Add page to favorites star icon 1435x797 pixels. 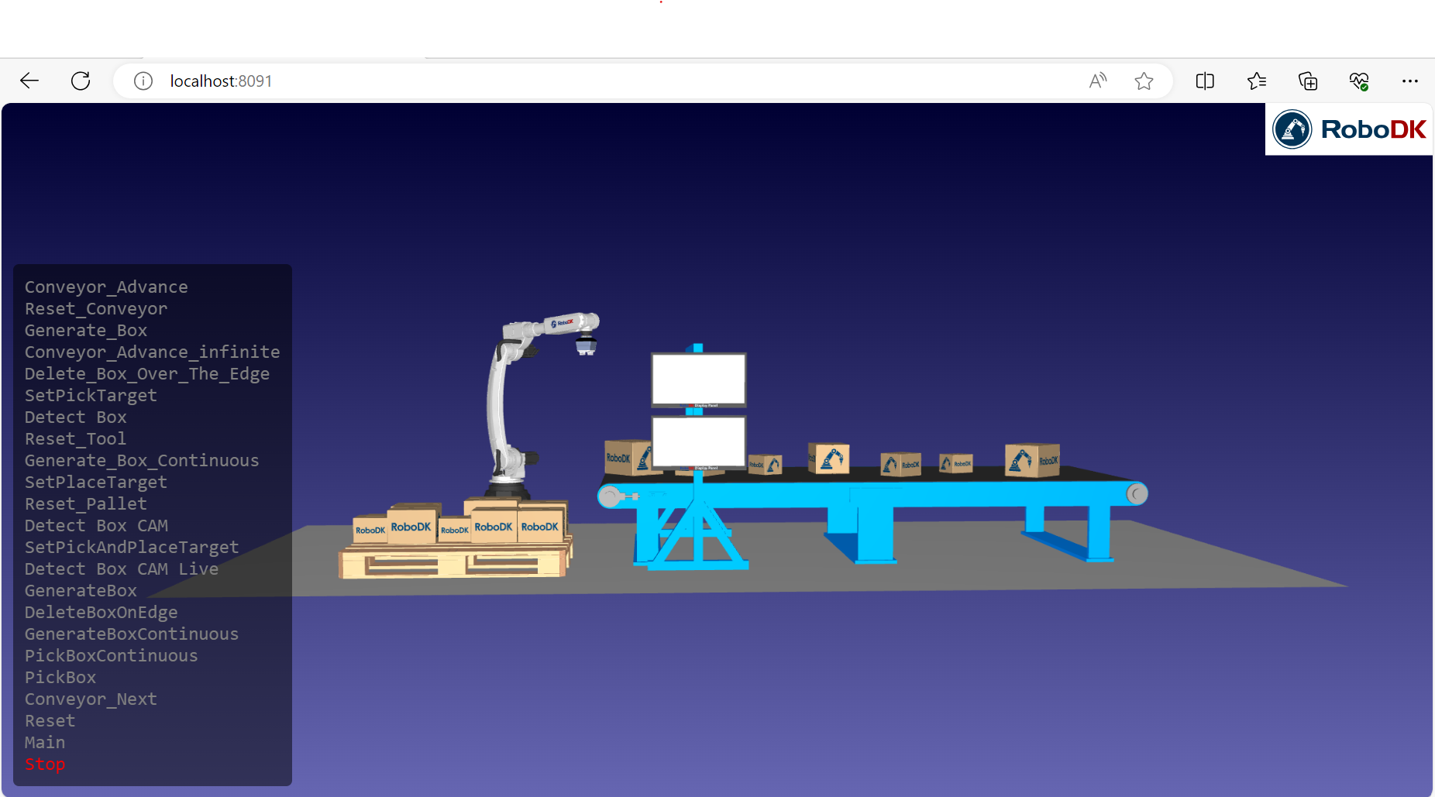point(1144,81)
